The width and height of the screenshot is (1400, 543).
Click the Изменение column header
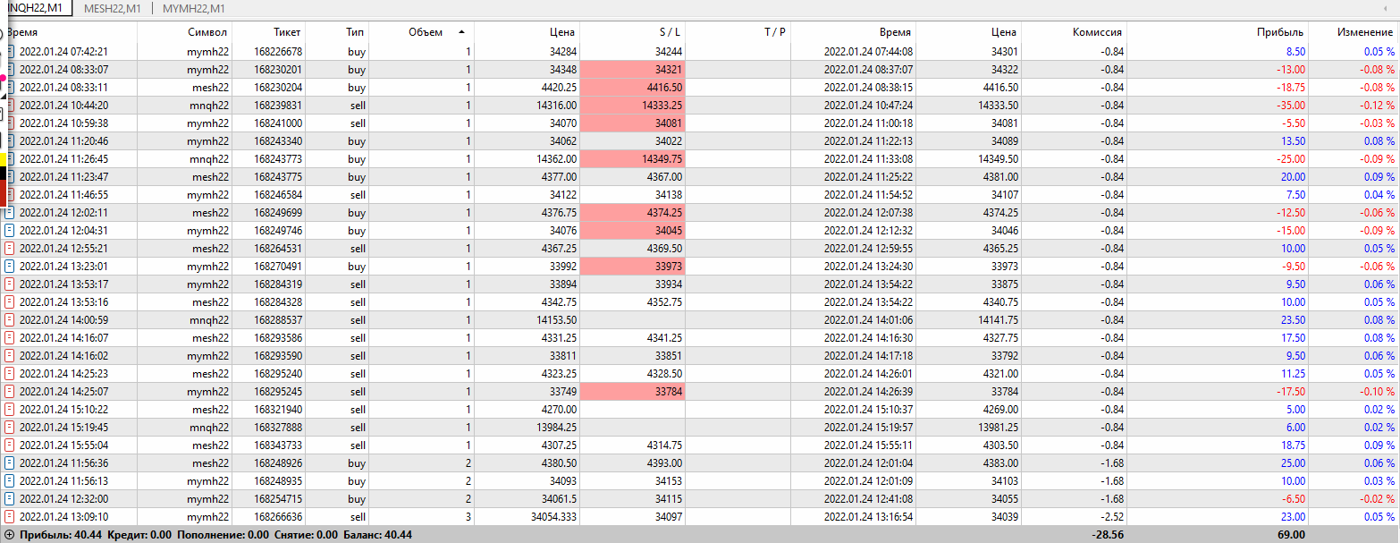(x=1365, y=31)
